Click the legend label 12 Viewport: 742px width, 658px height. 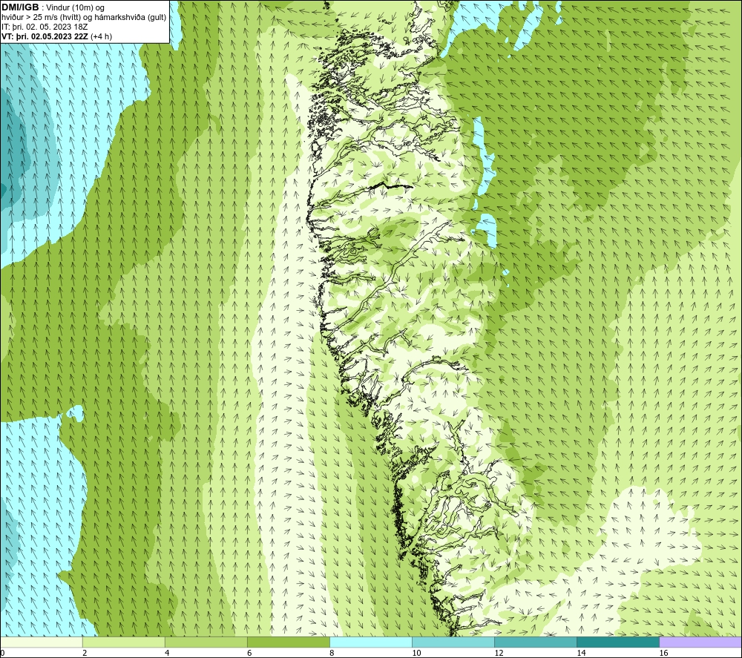(x=499, y=654)
